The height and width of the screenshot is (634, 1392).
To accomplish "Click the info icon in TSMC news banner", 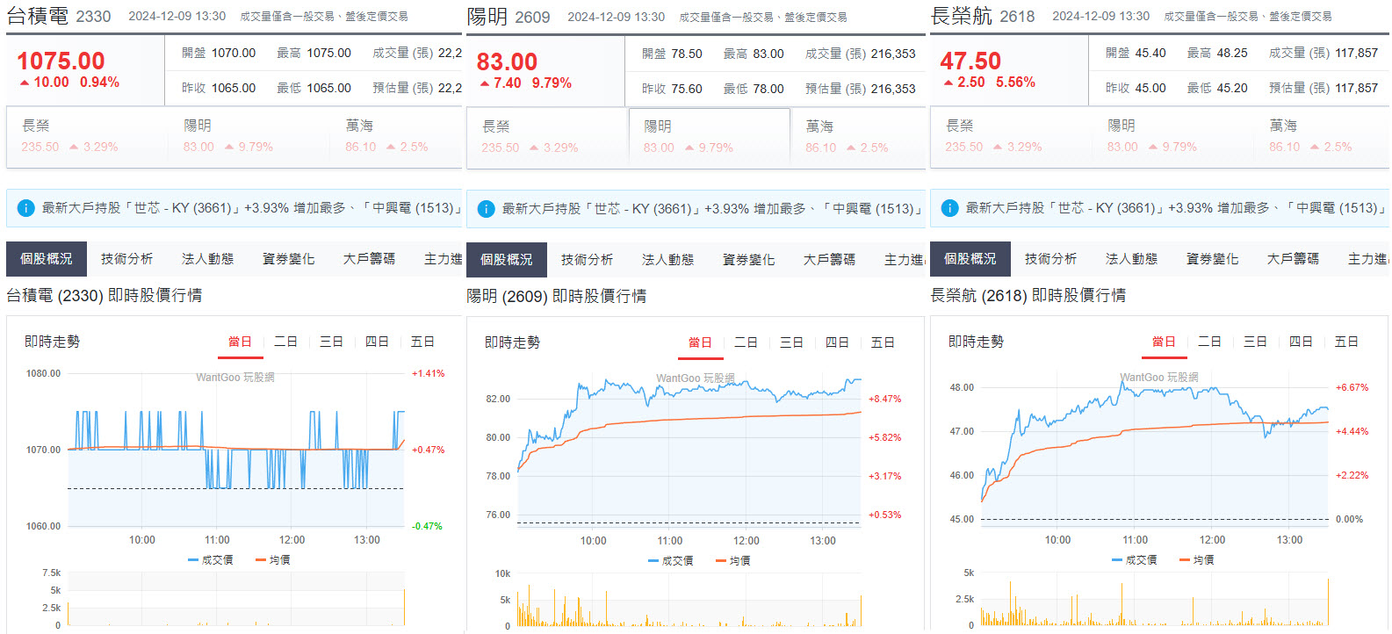I will click(25, 208).
